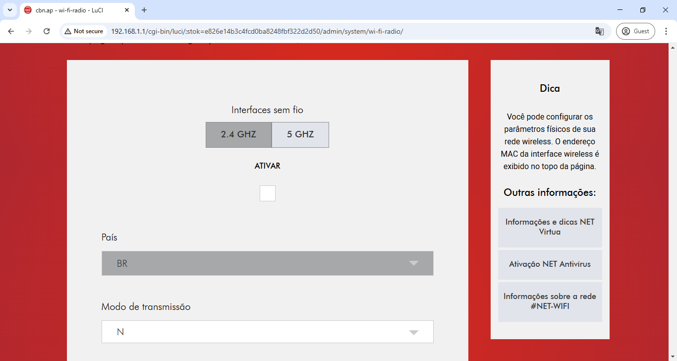The image size is (677, 361).
Task: Open the Modo de transmissão dropdown
Action: tap(267, 332)
